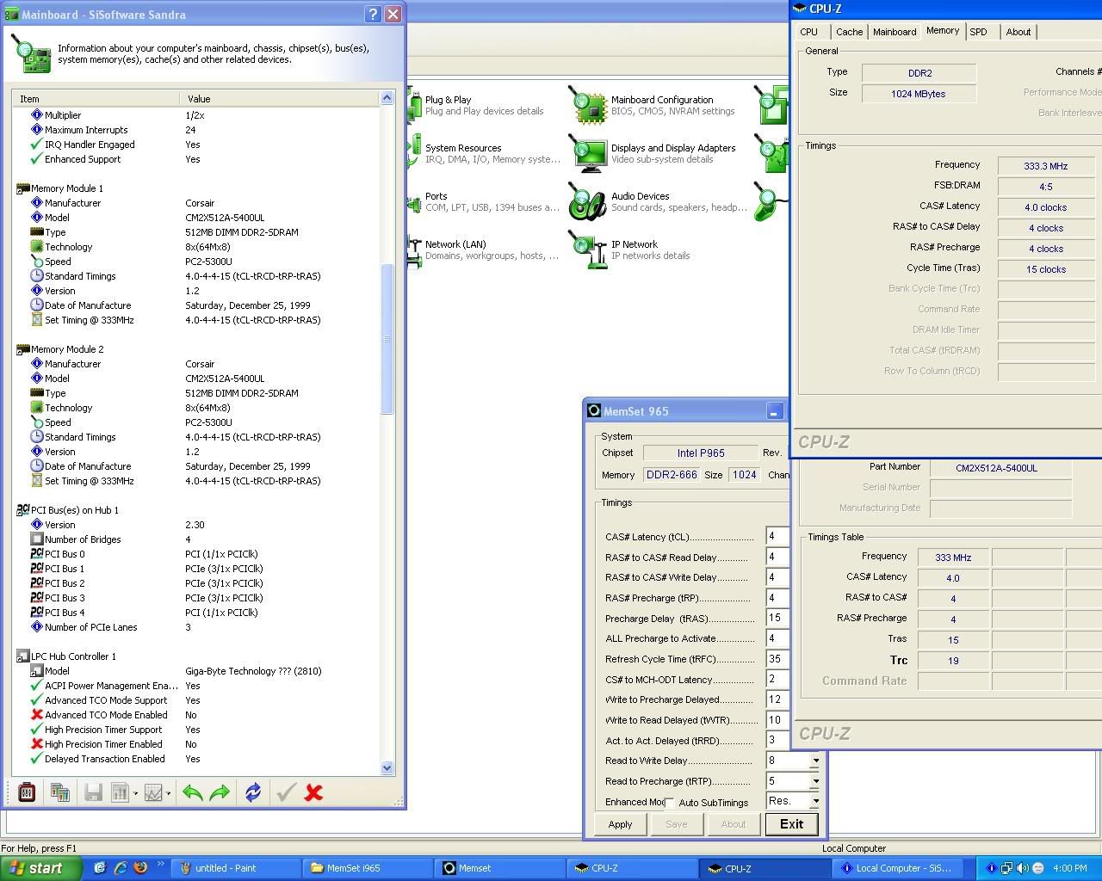The height and width of the screenshot is (881, 1102).
Task: Select the 'PCI Bus 0' row
Action: pyautogui.click(x=196, y=554)
